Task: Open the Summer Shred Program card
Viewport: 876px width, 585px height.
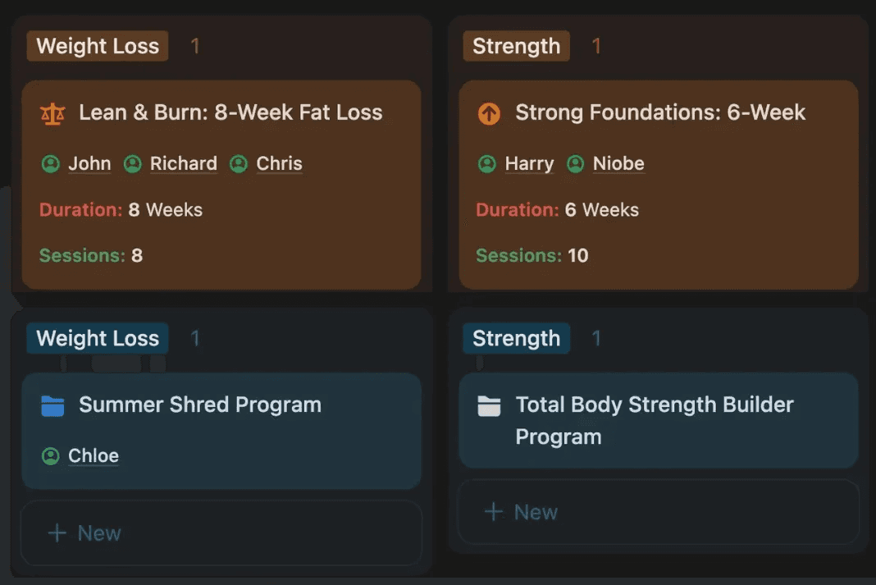Action: tap(199, 404)
